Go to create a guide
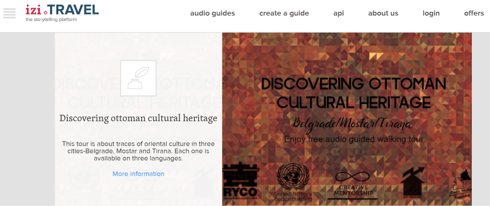The image size is (490, 206). [284, 13]
